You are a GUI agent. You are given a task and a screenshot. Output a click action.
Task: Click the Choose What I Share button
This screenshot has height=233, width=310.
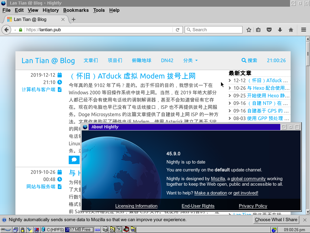pyautogui.click(x=276, y=220)
